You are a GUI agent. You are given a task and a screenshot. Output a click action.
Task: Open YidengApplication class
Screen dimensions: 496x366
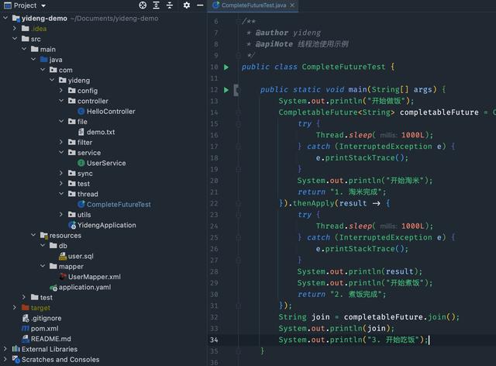(107, 225)
